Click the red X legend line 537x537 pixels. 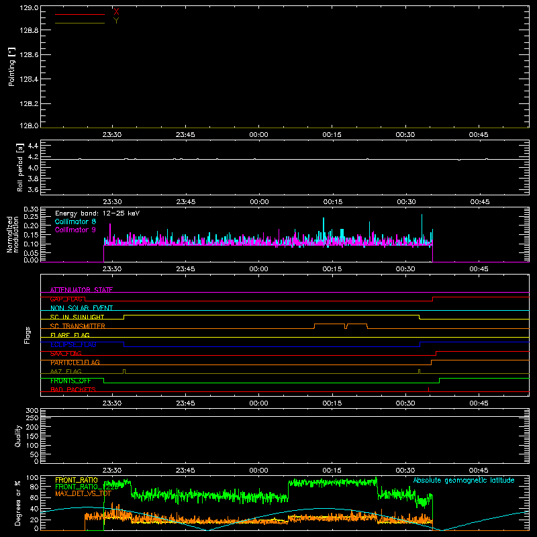(x=80, y=14)
